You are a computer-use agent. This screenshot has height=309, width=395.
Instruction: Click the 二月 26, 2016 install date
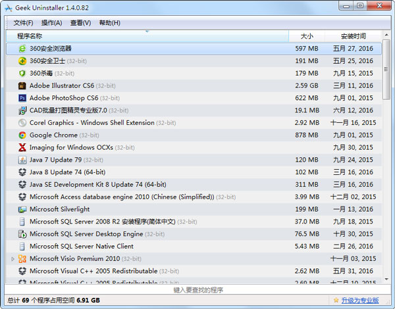pos(353,247)
